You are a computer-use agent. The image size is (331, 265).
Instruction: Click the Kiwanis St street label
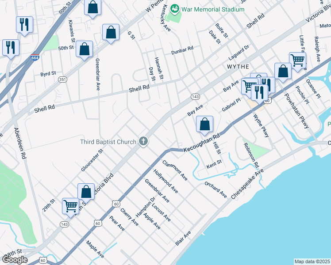click(72, 31)
